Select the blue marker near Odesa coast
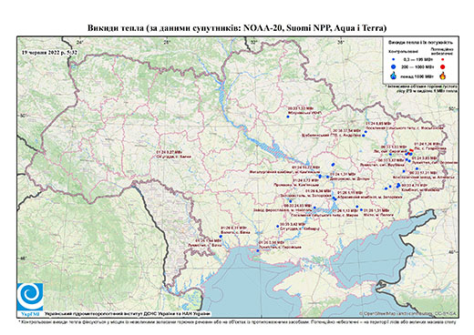The height and width of the screenshot is (335, 474). point(258,250)
